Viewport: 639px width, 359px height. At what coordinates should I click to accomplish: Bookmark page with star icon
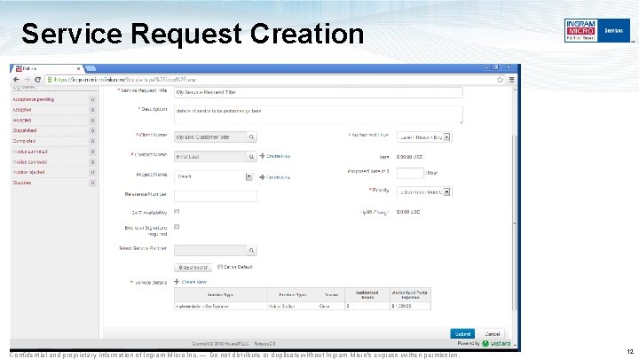(500, 80)
